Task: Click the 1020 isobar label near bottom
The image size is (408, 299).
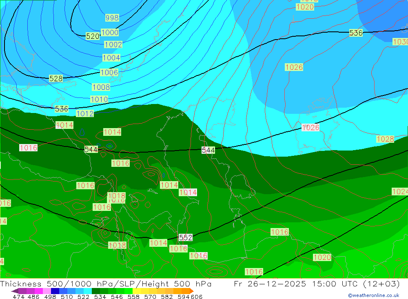Action: coord(322,257)
